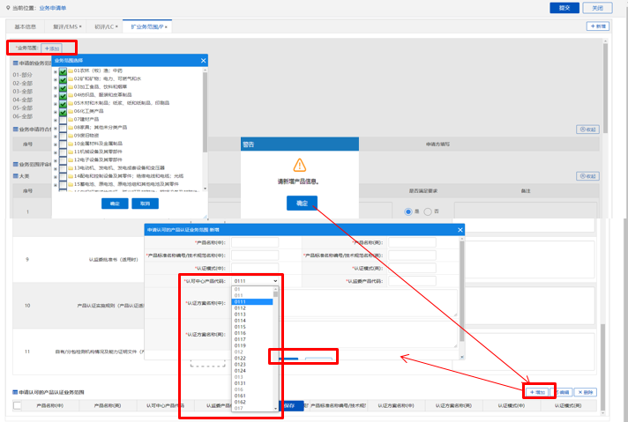The height and width of the screenshot is (422, 628).
Task: Click the folder icon of node 12电子设备
Action: 71,160
